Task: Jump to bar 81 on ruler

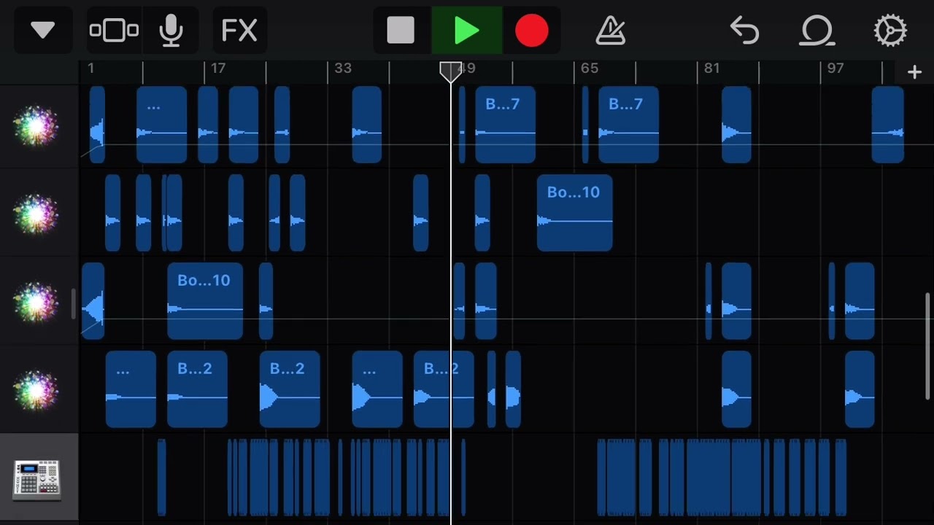Action: [711, 69]
